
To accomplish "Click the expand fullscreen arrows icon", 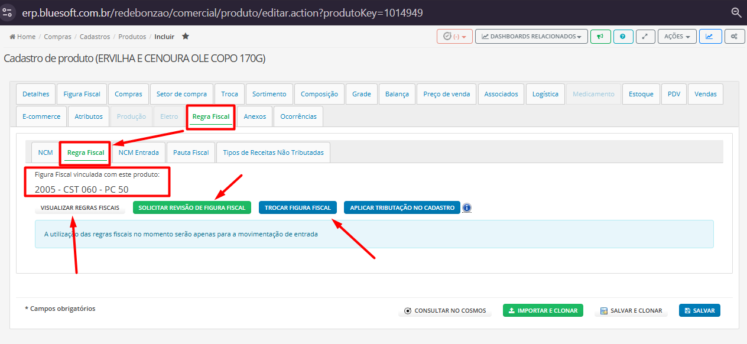I will coord(645,37).
